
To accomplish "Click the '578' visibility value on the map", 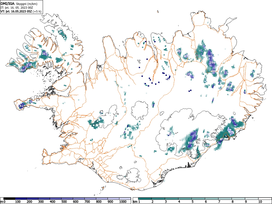I will 231,132.
